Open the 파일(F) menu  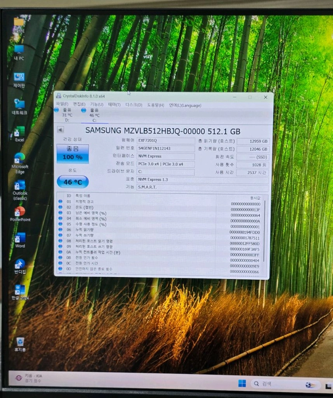[62, 104]
